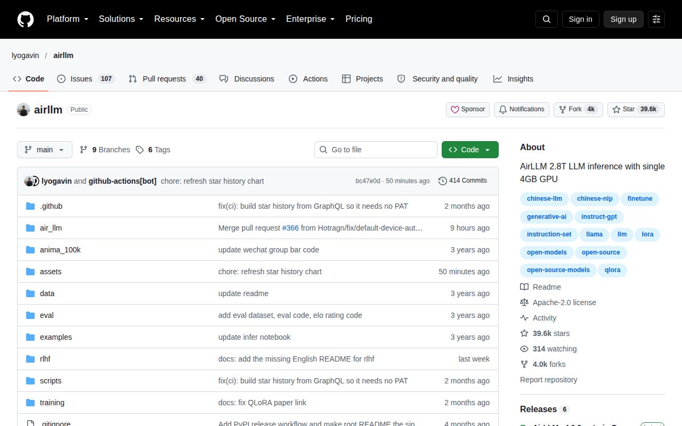Click the anima_100k folder icon
Image resolution: width=682 pixels, height=426 pixels.
30,250
